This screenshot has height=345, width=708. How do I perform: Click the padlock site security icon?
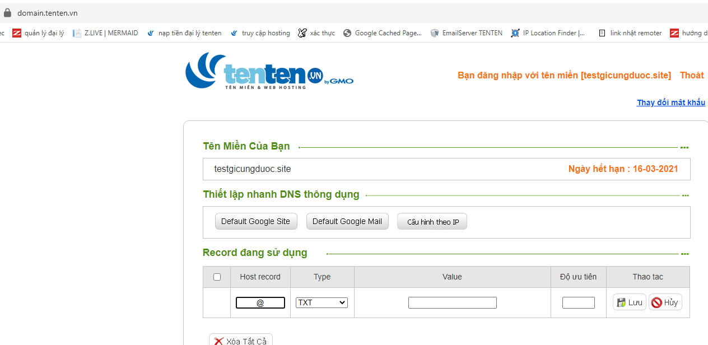(x=7, y=13)
